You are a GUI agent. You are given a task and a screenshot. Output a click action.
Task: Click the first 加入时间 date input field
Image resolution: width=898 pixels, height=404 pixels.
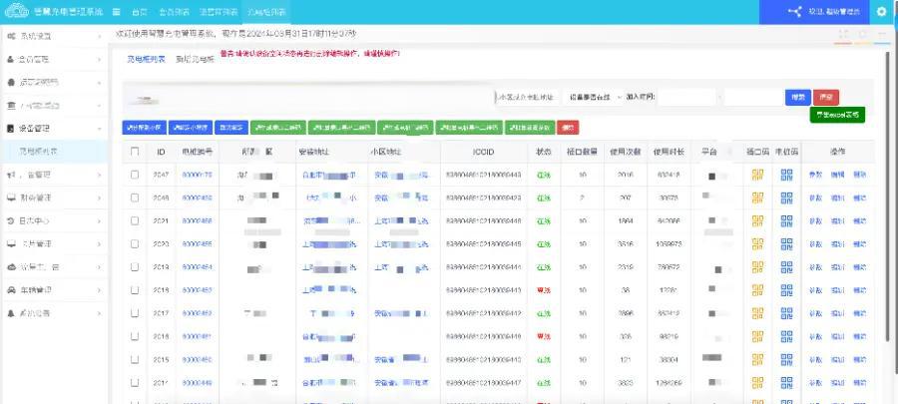click(x=686, y=98)
